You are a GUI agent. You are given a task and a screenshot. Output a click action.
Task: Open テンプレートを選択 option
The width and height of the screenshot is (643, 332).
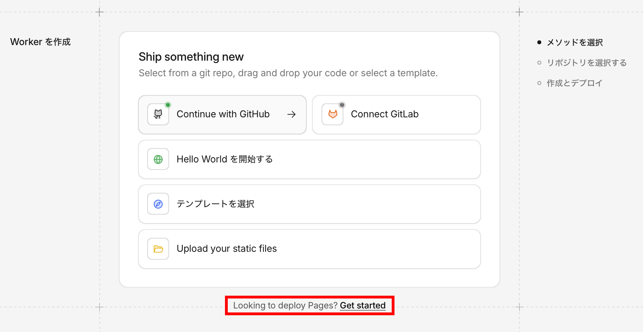(215, 204)
